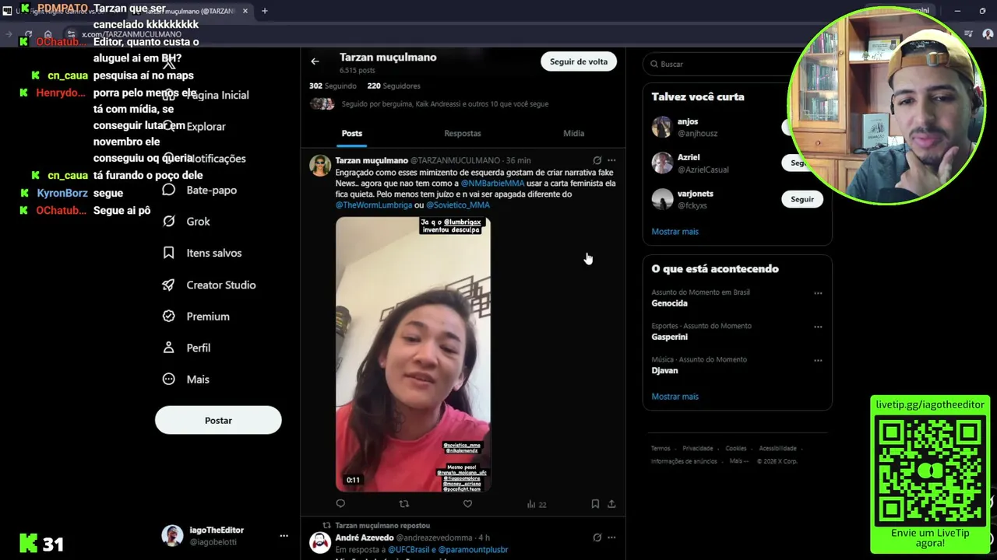
Task: Reply to the Tarzan muçulmano video post
Action: [x=340, y=504]
